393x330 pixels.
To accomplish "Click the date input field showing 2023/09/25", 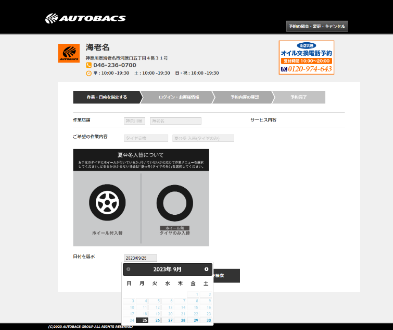I will [x=140, y=258].
